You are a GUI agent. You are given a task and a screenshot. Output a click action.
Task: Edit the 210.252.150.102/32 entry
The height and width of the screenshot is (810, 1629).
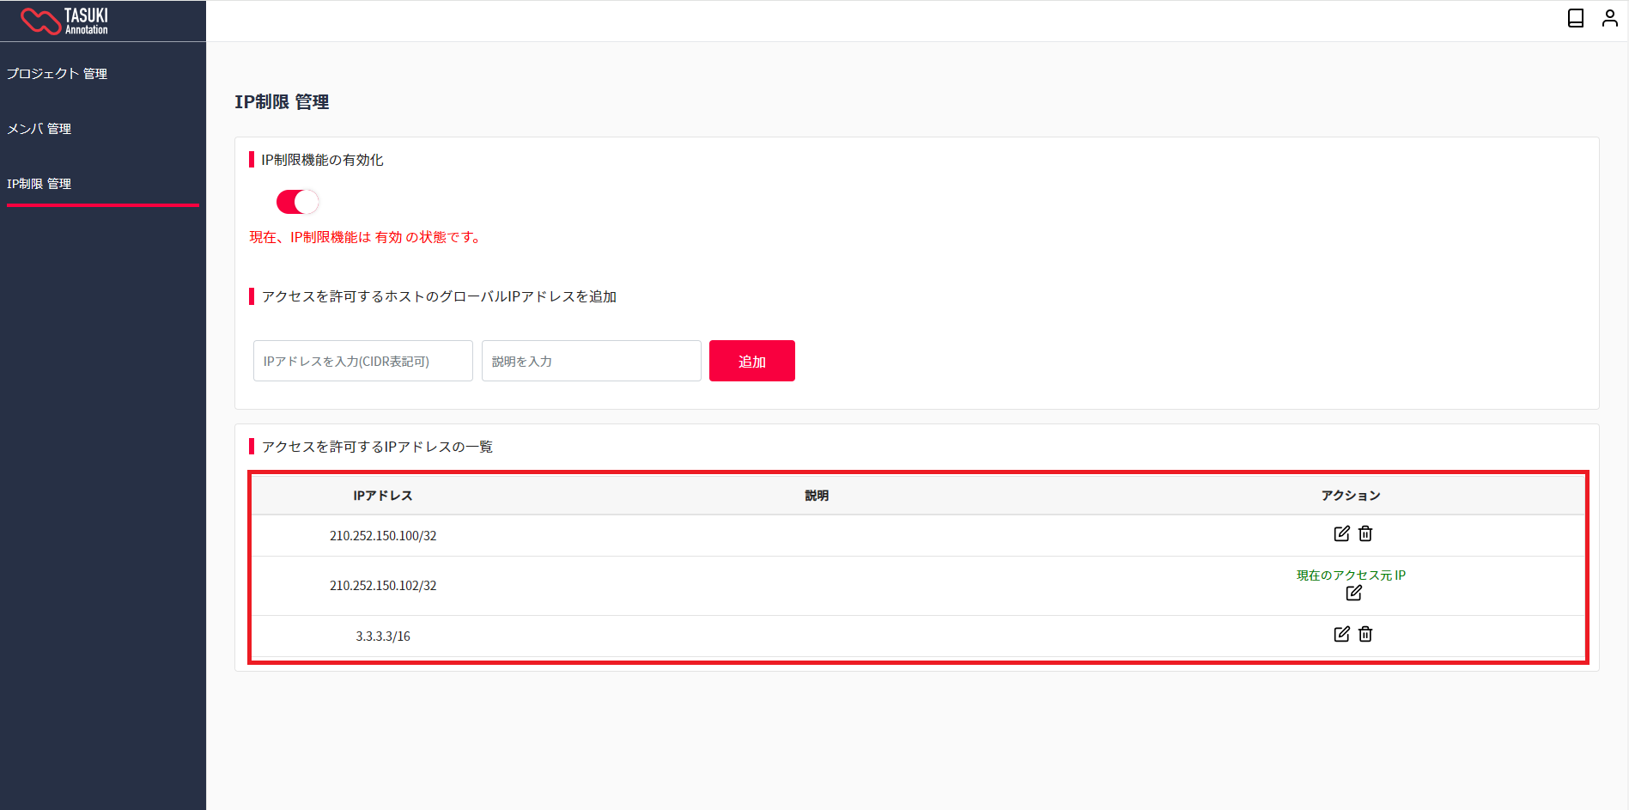pyautogui.click(x=1353, y=593)
